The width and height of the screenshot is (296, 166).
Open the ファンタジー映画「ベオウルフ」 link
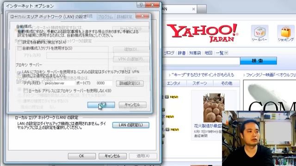(271, 75)
